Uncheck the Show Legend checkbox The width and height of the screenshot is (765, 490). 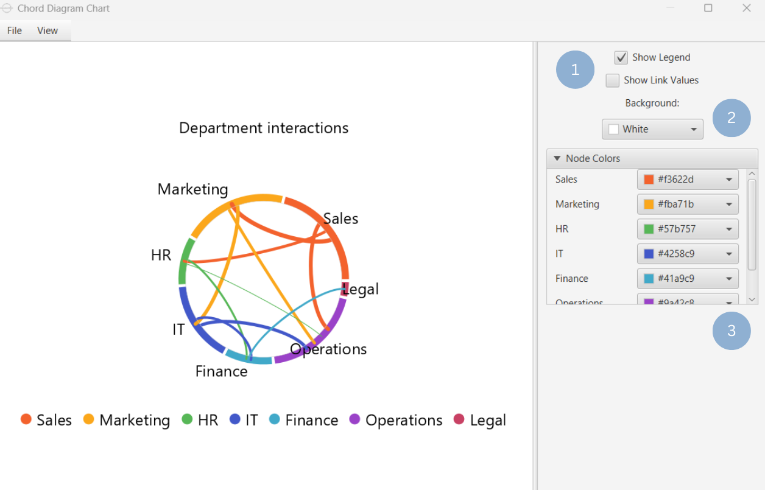point(621,58)
